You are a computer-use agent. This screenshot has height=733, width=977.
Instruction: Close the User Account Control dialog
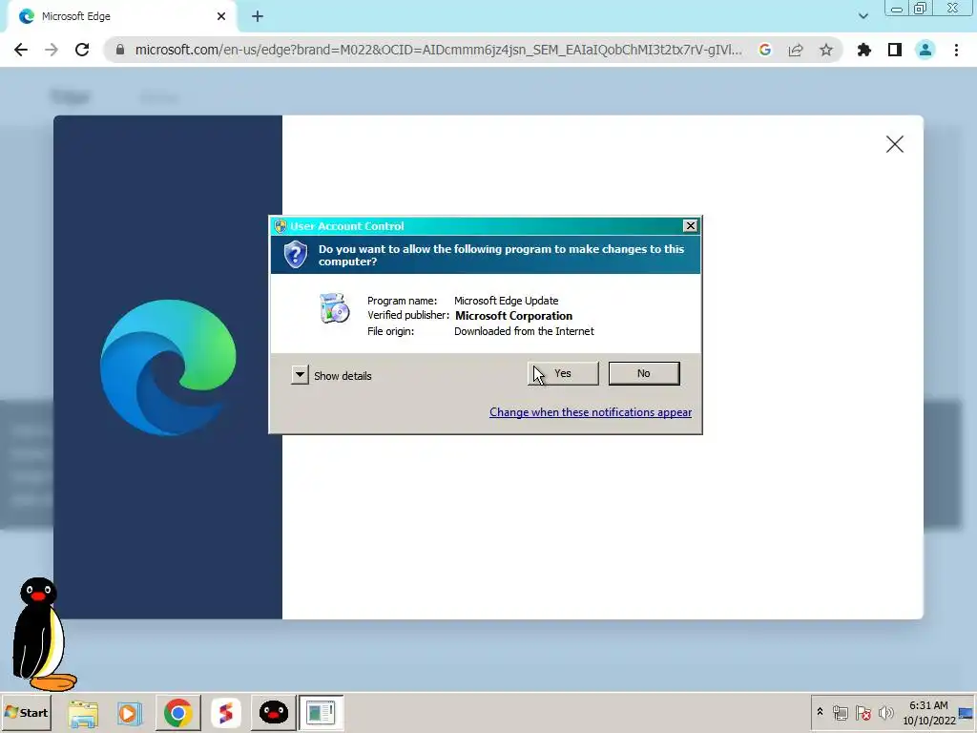click(x=691, y=225)
